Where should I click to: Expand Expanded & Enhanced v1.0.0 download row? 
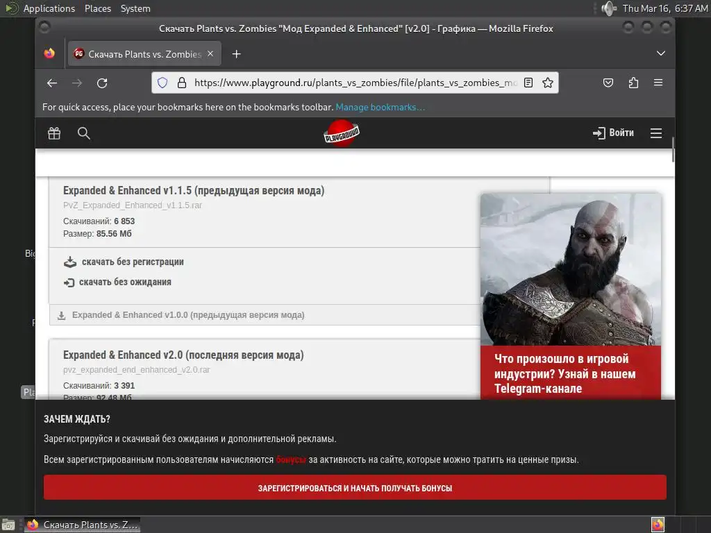pyautogui.click(x=265, y=314)
